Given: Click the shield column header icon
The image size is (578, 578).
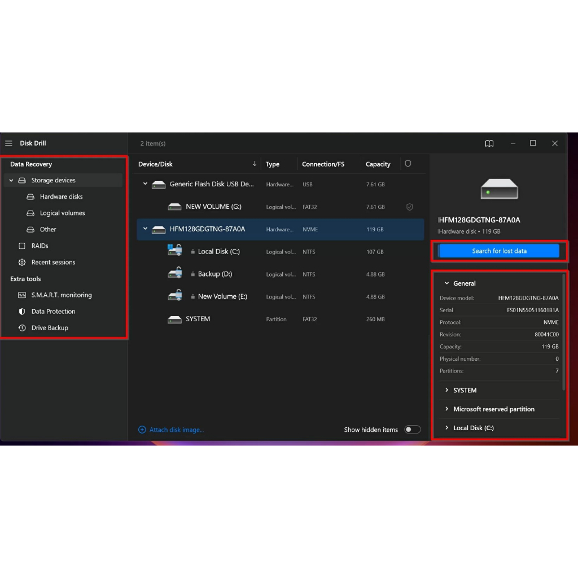Looking at the screenshot, I should [x=408, y=164].
